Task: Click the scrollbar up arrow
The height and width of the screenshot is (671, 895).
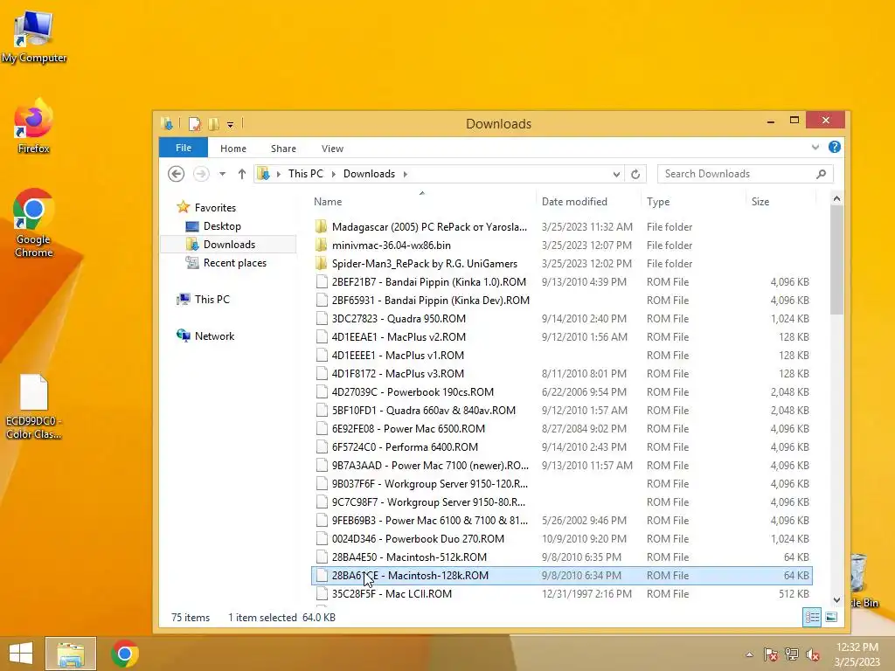Action: pos(836,198)
